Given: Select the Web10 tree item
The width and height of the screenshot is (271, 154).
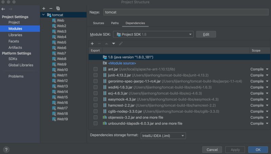Looking at the screenshot, I should (62, 70).
